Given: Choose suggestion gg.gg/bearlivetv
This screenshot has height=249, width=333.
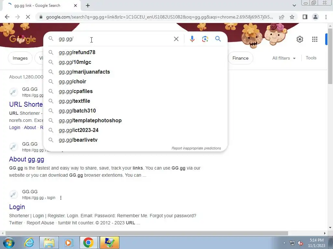Looking at the screenshot, I should [135, 140].
